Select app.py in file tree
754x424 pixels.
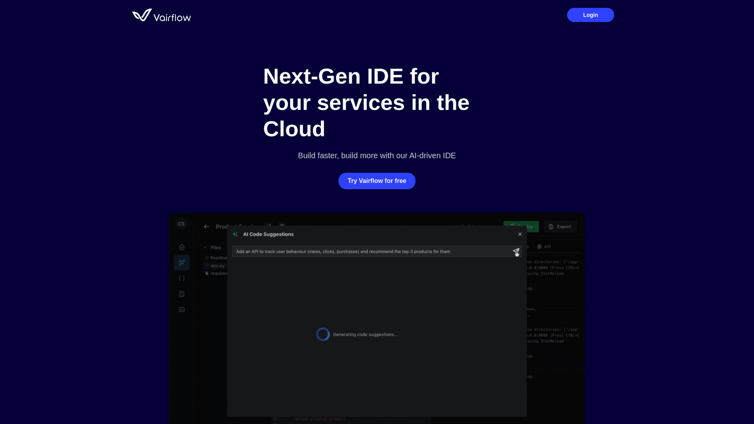tap(216, 266)
